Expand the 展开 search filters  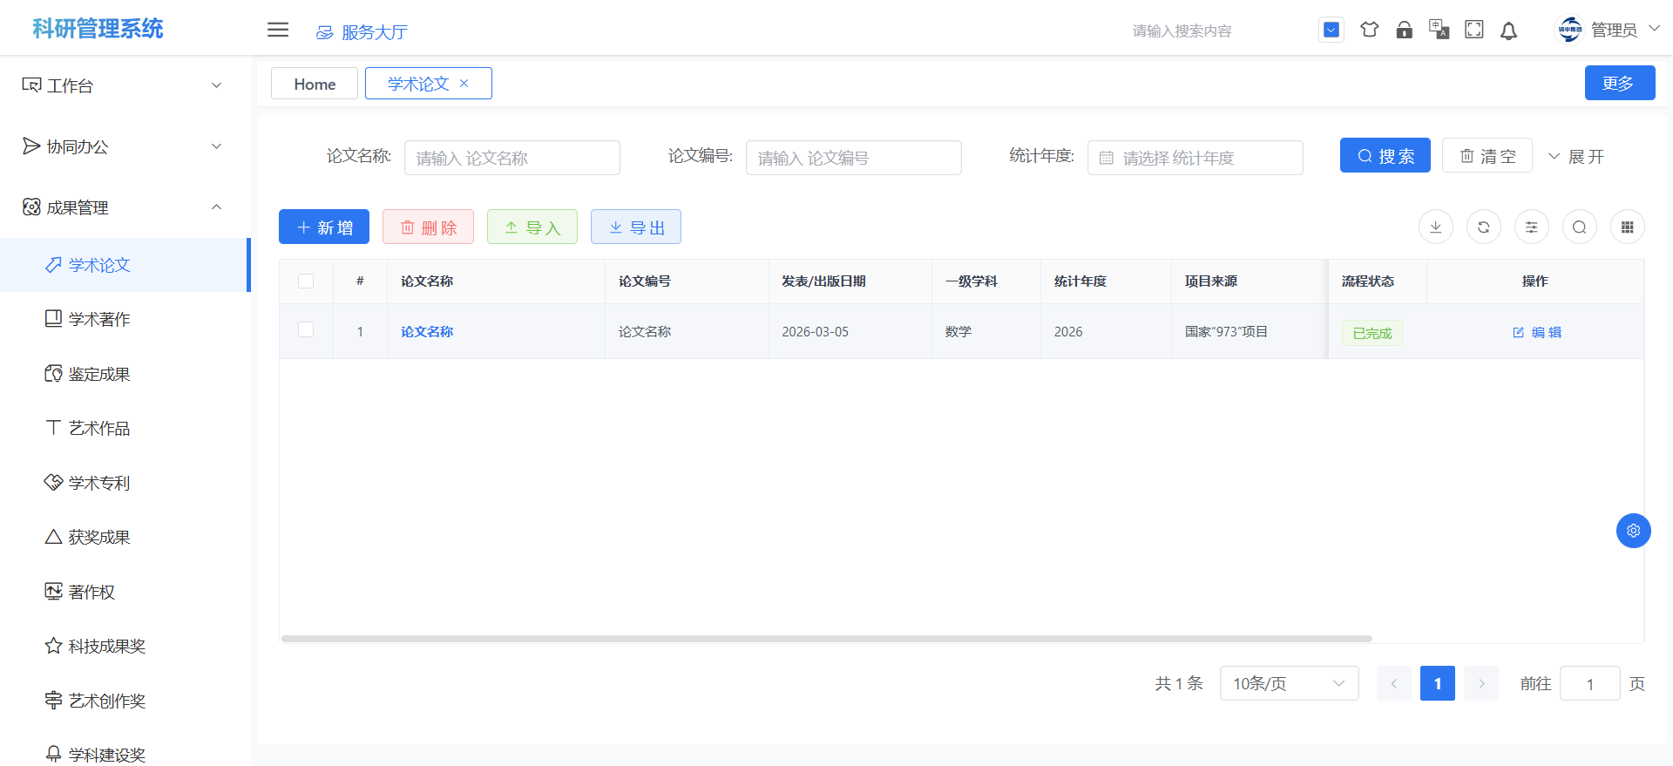[x=1575, y=157]
